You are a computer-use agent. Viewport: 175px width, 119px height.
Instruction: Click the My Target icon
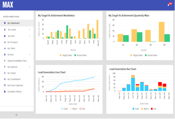coord(5,73)
